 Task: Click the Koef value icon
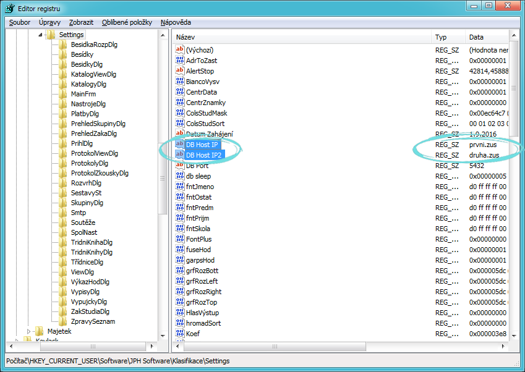(180, 334)
